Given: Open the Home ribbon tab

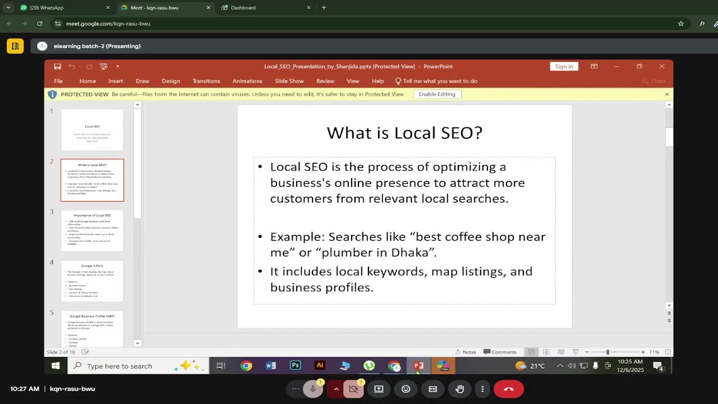Looking at the screenshot, I should click(x=88, y=81).
